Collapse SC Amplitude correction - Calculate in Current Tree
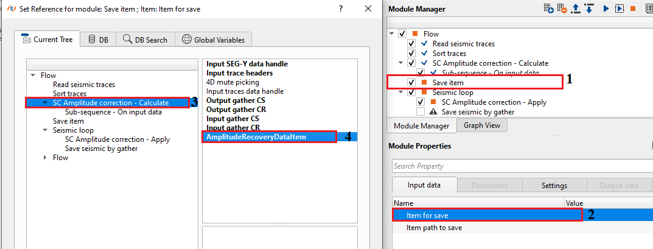Image resolution: width=653 pixels, height=249 pixels. click(x=46, y=103)
